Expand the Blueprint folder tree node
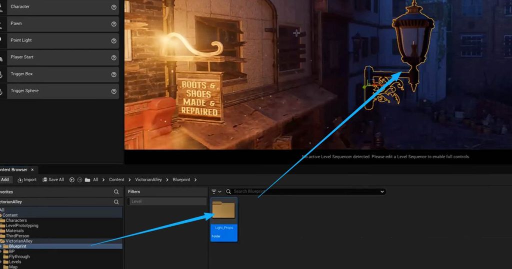The image size is (512, 269). click(x=1, y=246)
